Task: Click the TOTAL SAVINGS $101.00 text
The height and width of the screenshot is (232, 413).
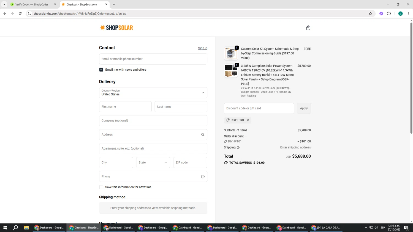Action: 247,163
